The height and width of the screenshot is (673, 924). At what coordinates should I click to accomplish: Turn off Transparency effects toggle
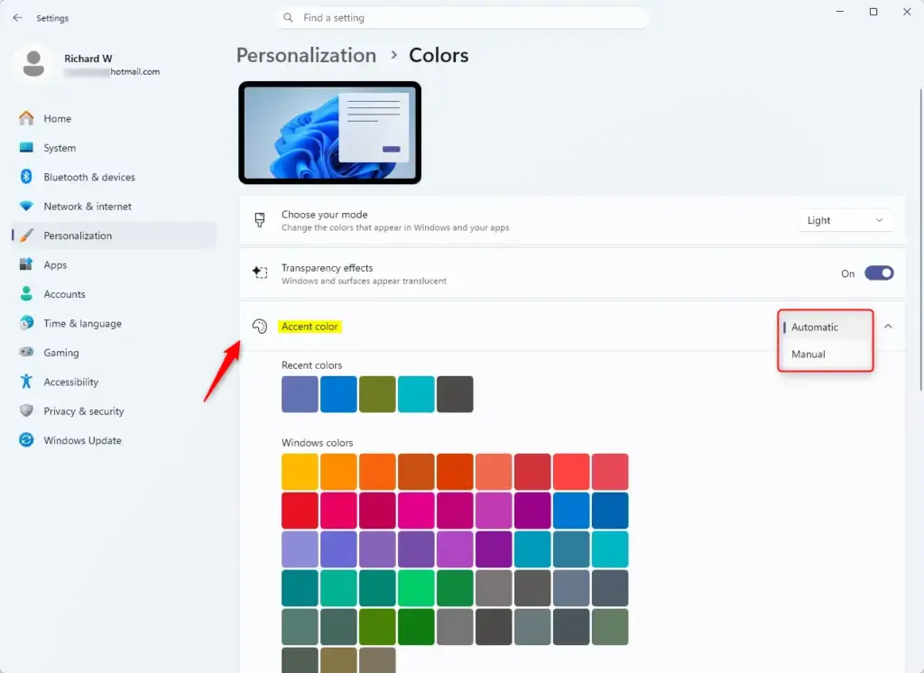coord(879,273)
